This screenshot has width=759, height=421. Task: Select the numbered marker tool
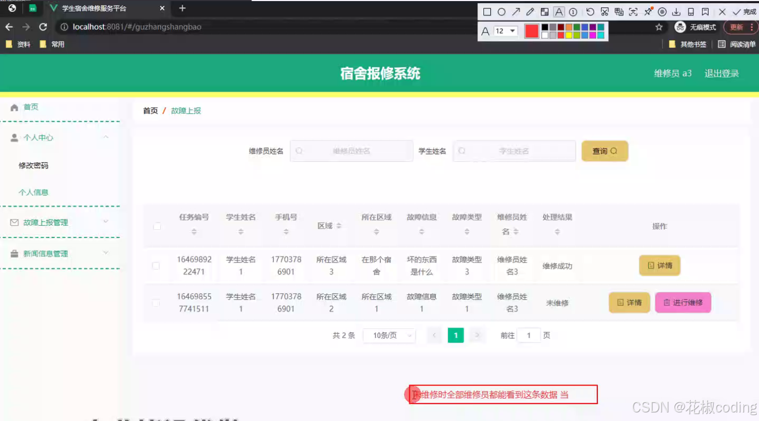[573, 12]
